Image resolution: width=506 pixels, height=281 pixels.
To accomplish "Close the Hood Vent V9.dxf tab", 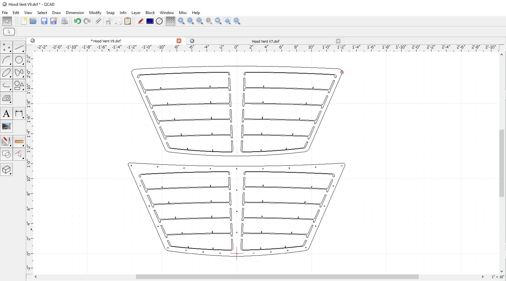I will pos(179,41).
